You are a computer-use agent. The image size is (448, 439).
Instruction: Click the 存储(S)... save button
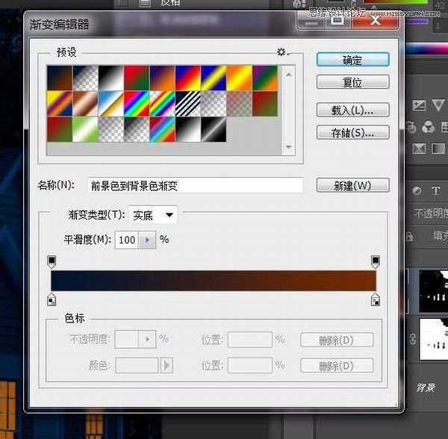[352, 133]
